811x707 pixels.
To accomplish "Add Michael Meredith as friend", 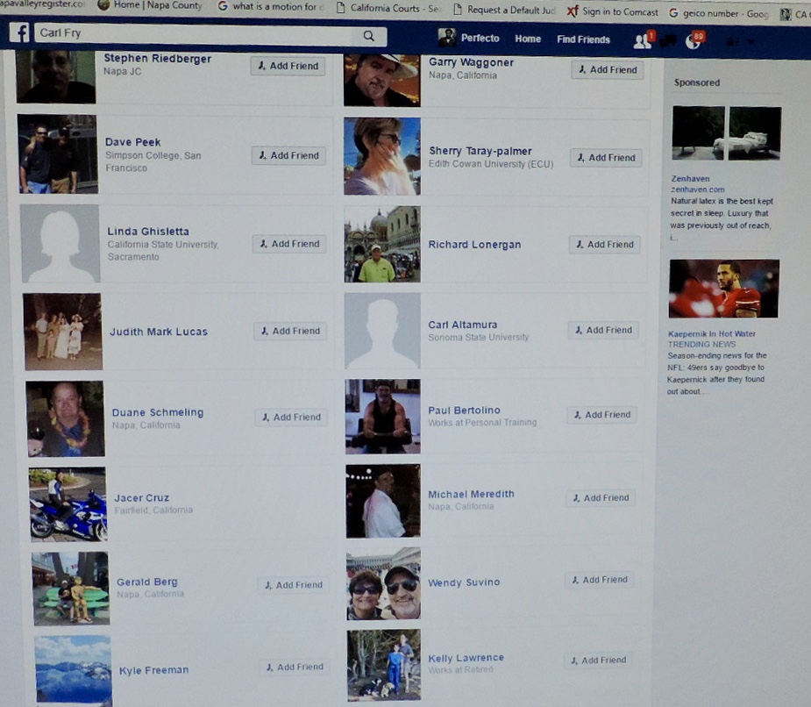I will (x=601, y=498).
